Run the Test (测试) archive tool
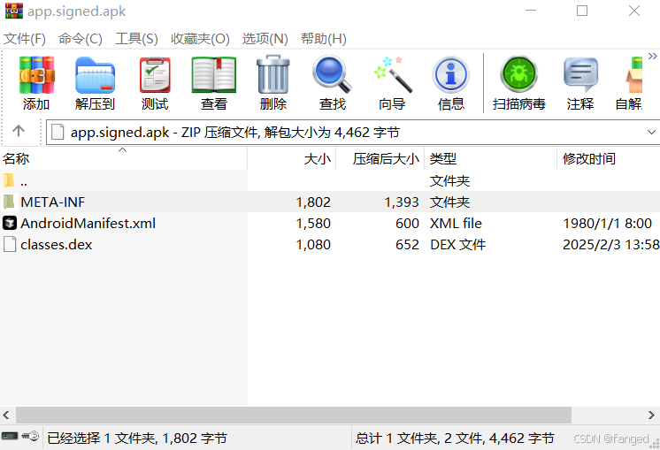The image size is (660, 450). pos(155,75)
